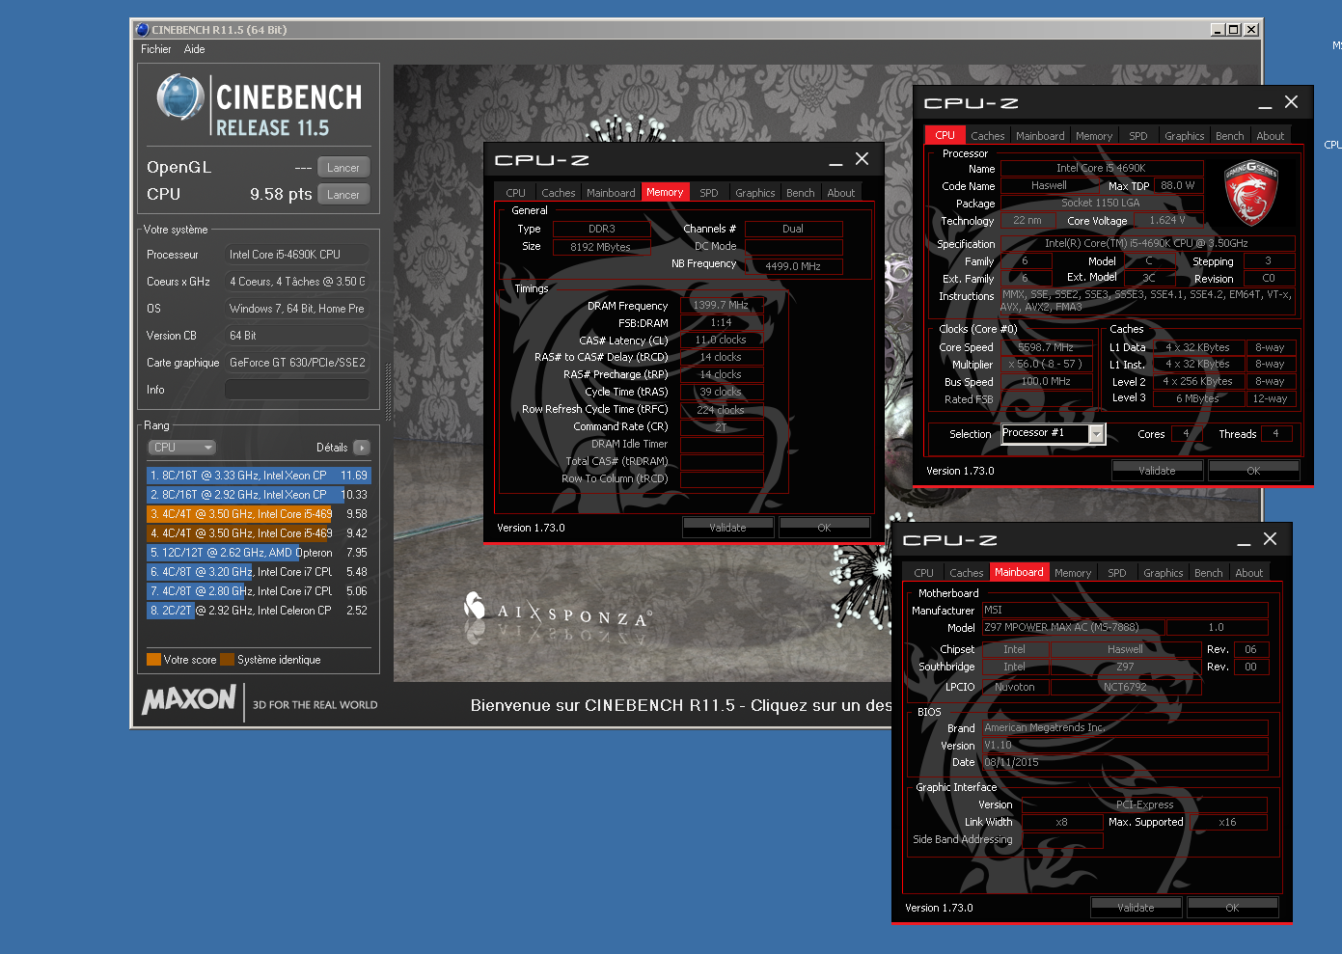Switch to Caches tab in Memory window
1342x954 pixels.
558,193
